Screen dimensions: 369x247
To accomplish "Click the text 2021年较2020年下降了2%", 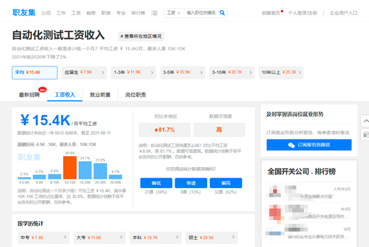I will click(39, 57).
